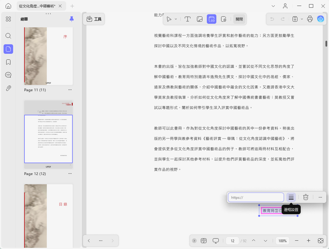Select the 目錄 page thumbnail
Screen dimensions: 329x249
tap(49, 216)
